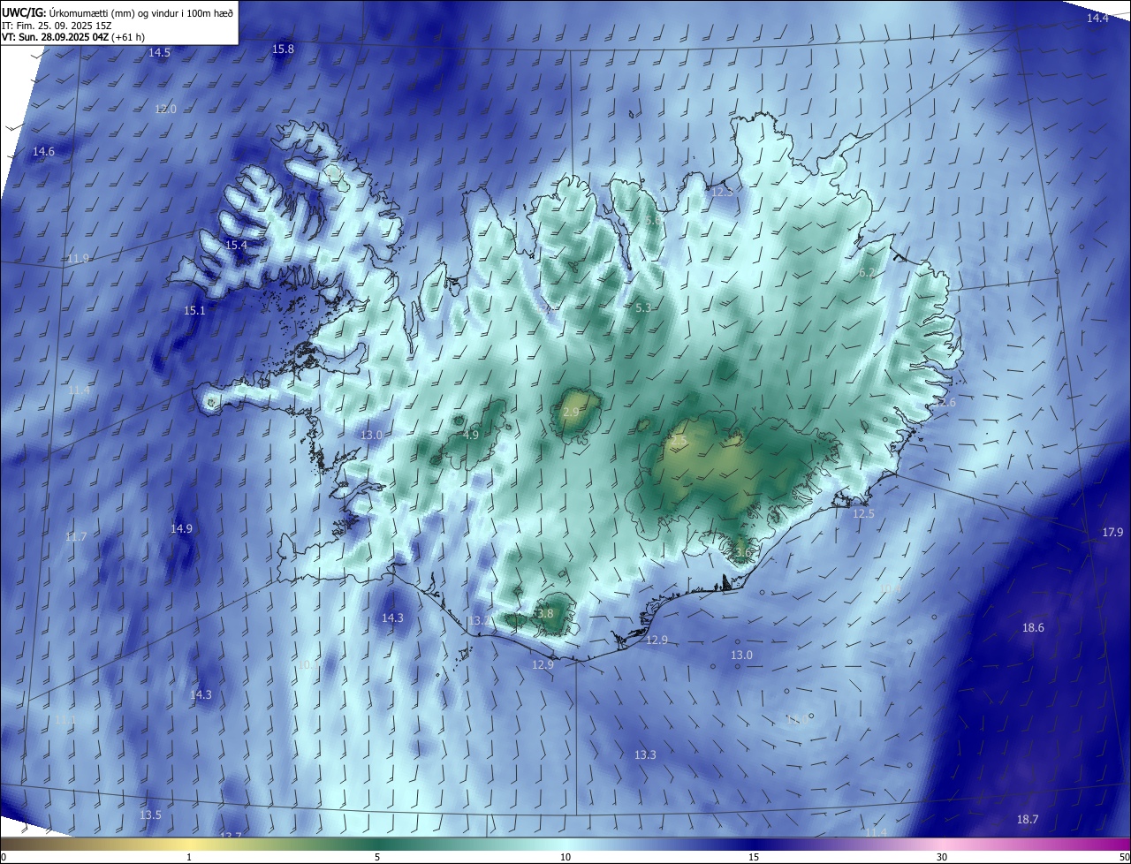Viewport: 1131px width, 864px height.
Task: Click the 12.3 value on north coast
Action: [722, 192]
